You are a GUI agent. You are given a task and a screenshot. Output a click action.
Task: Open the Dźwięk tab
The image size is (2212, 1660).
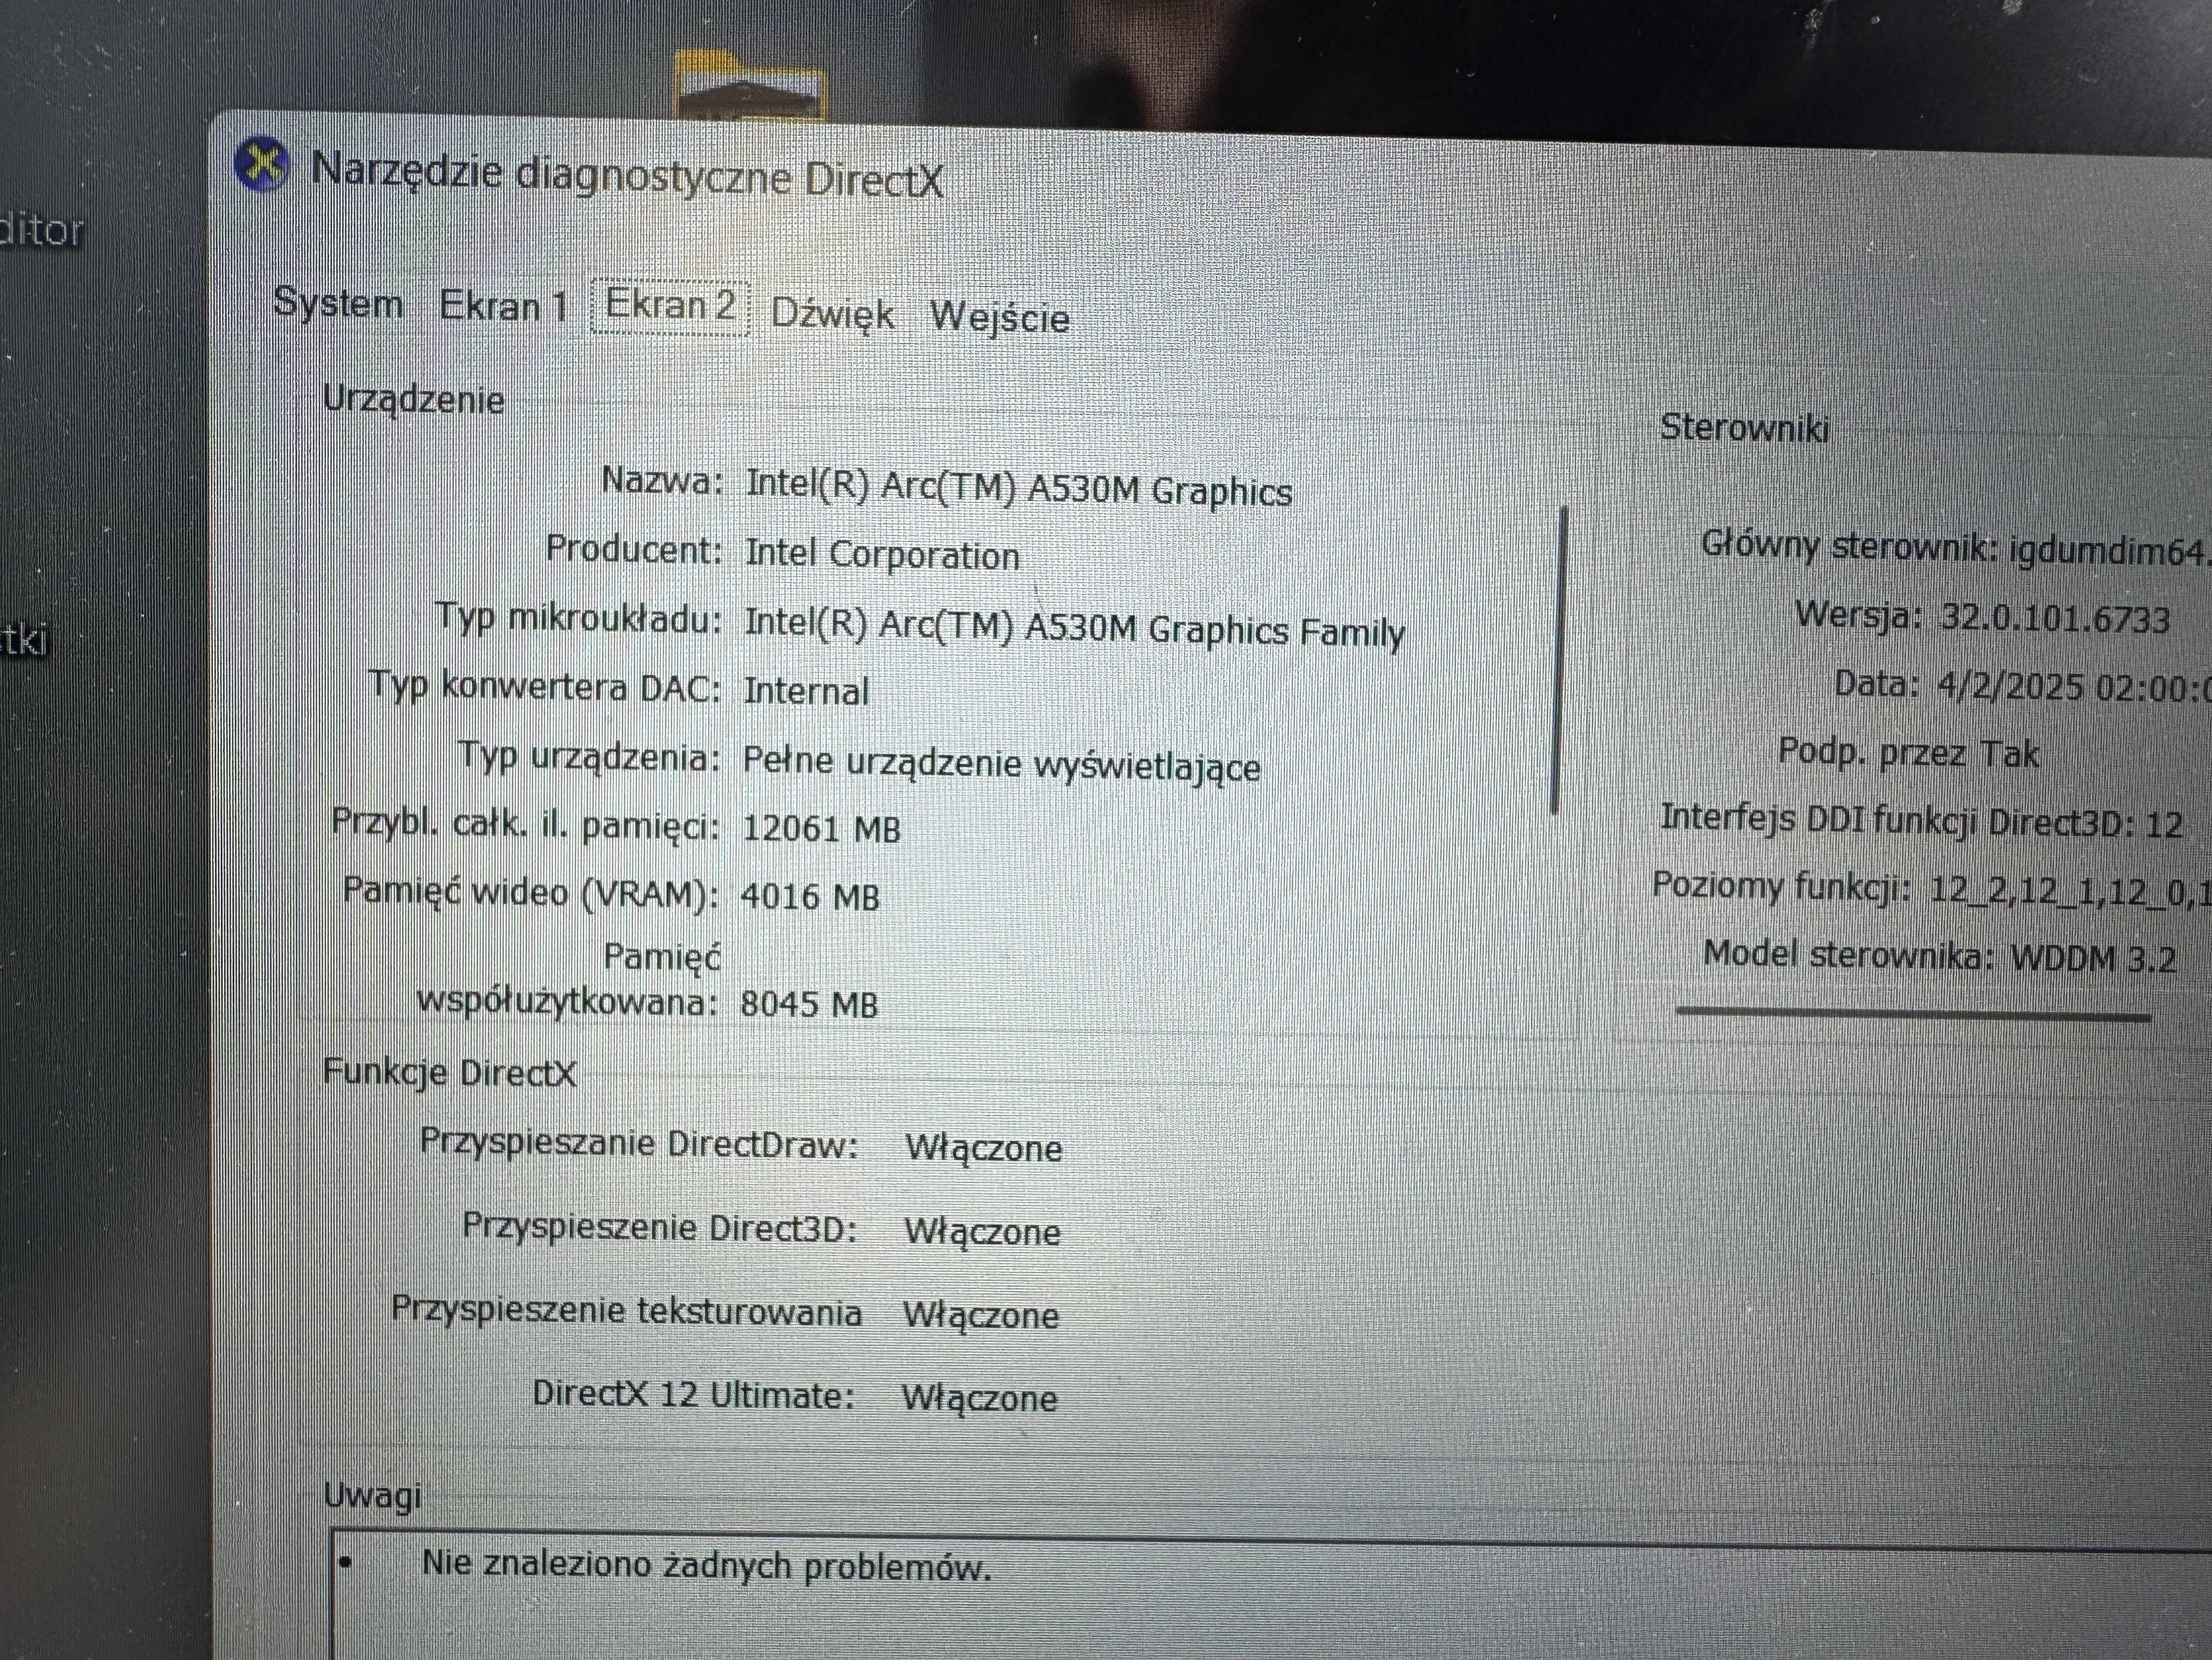pyautogui.click(x=832, y=314)
